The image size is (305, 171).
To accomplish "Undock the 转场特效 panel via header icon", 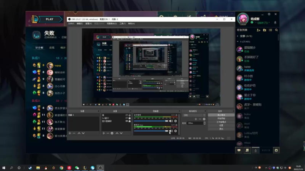I will click(x=205, y=111).
